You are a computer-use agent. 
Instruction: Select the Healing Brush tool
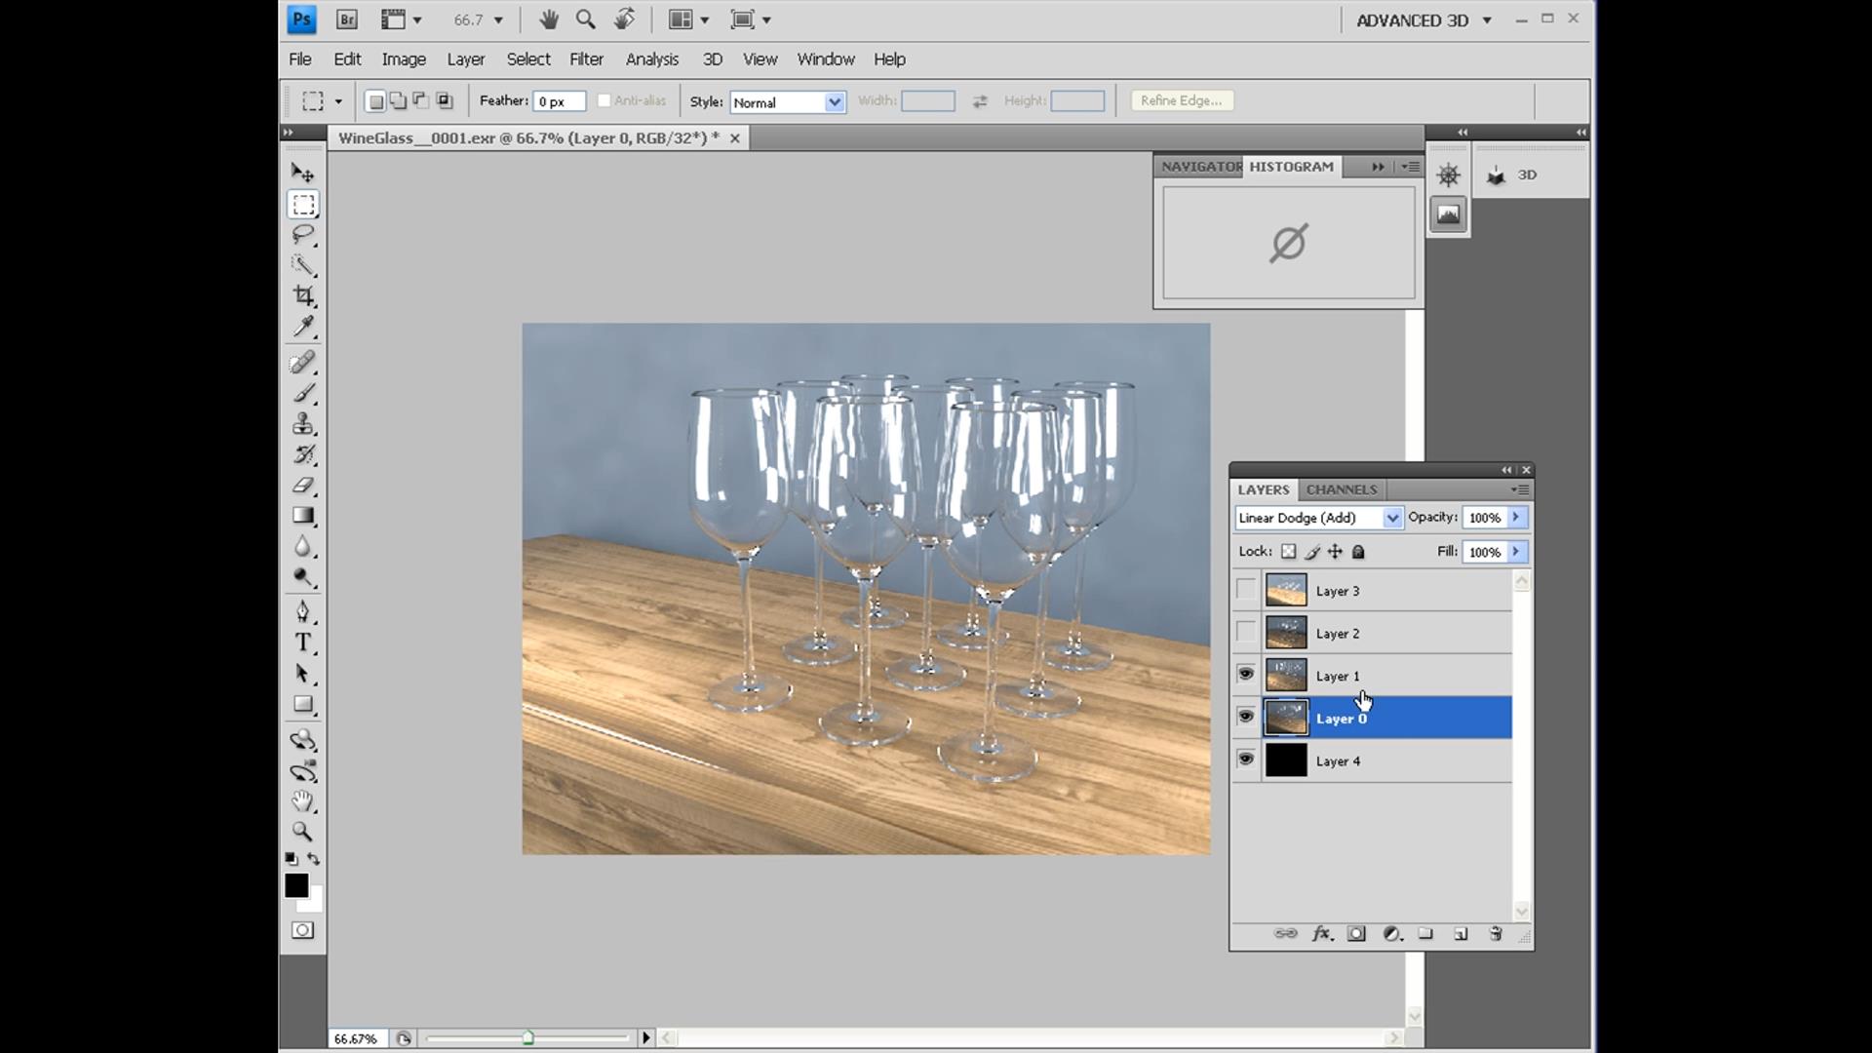pos(303,363)
